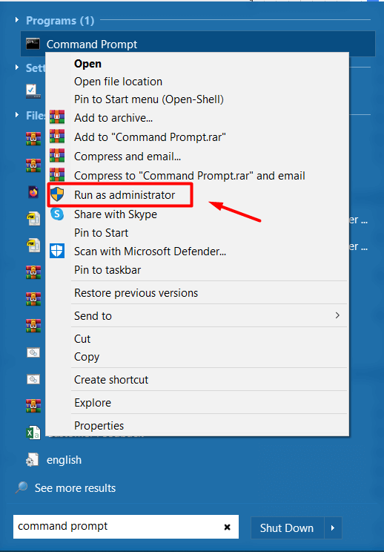The image size is (384, 552).
Task: Open the Shut Down options arrow
Action: 333,528
